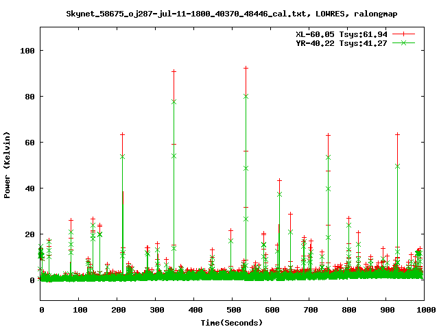
Task: Click the red spike top near 345 seconds
Action: (x=174, y=71)
